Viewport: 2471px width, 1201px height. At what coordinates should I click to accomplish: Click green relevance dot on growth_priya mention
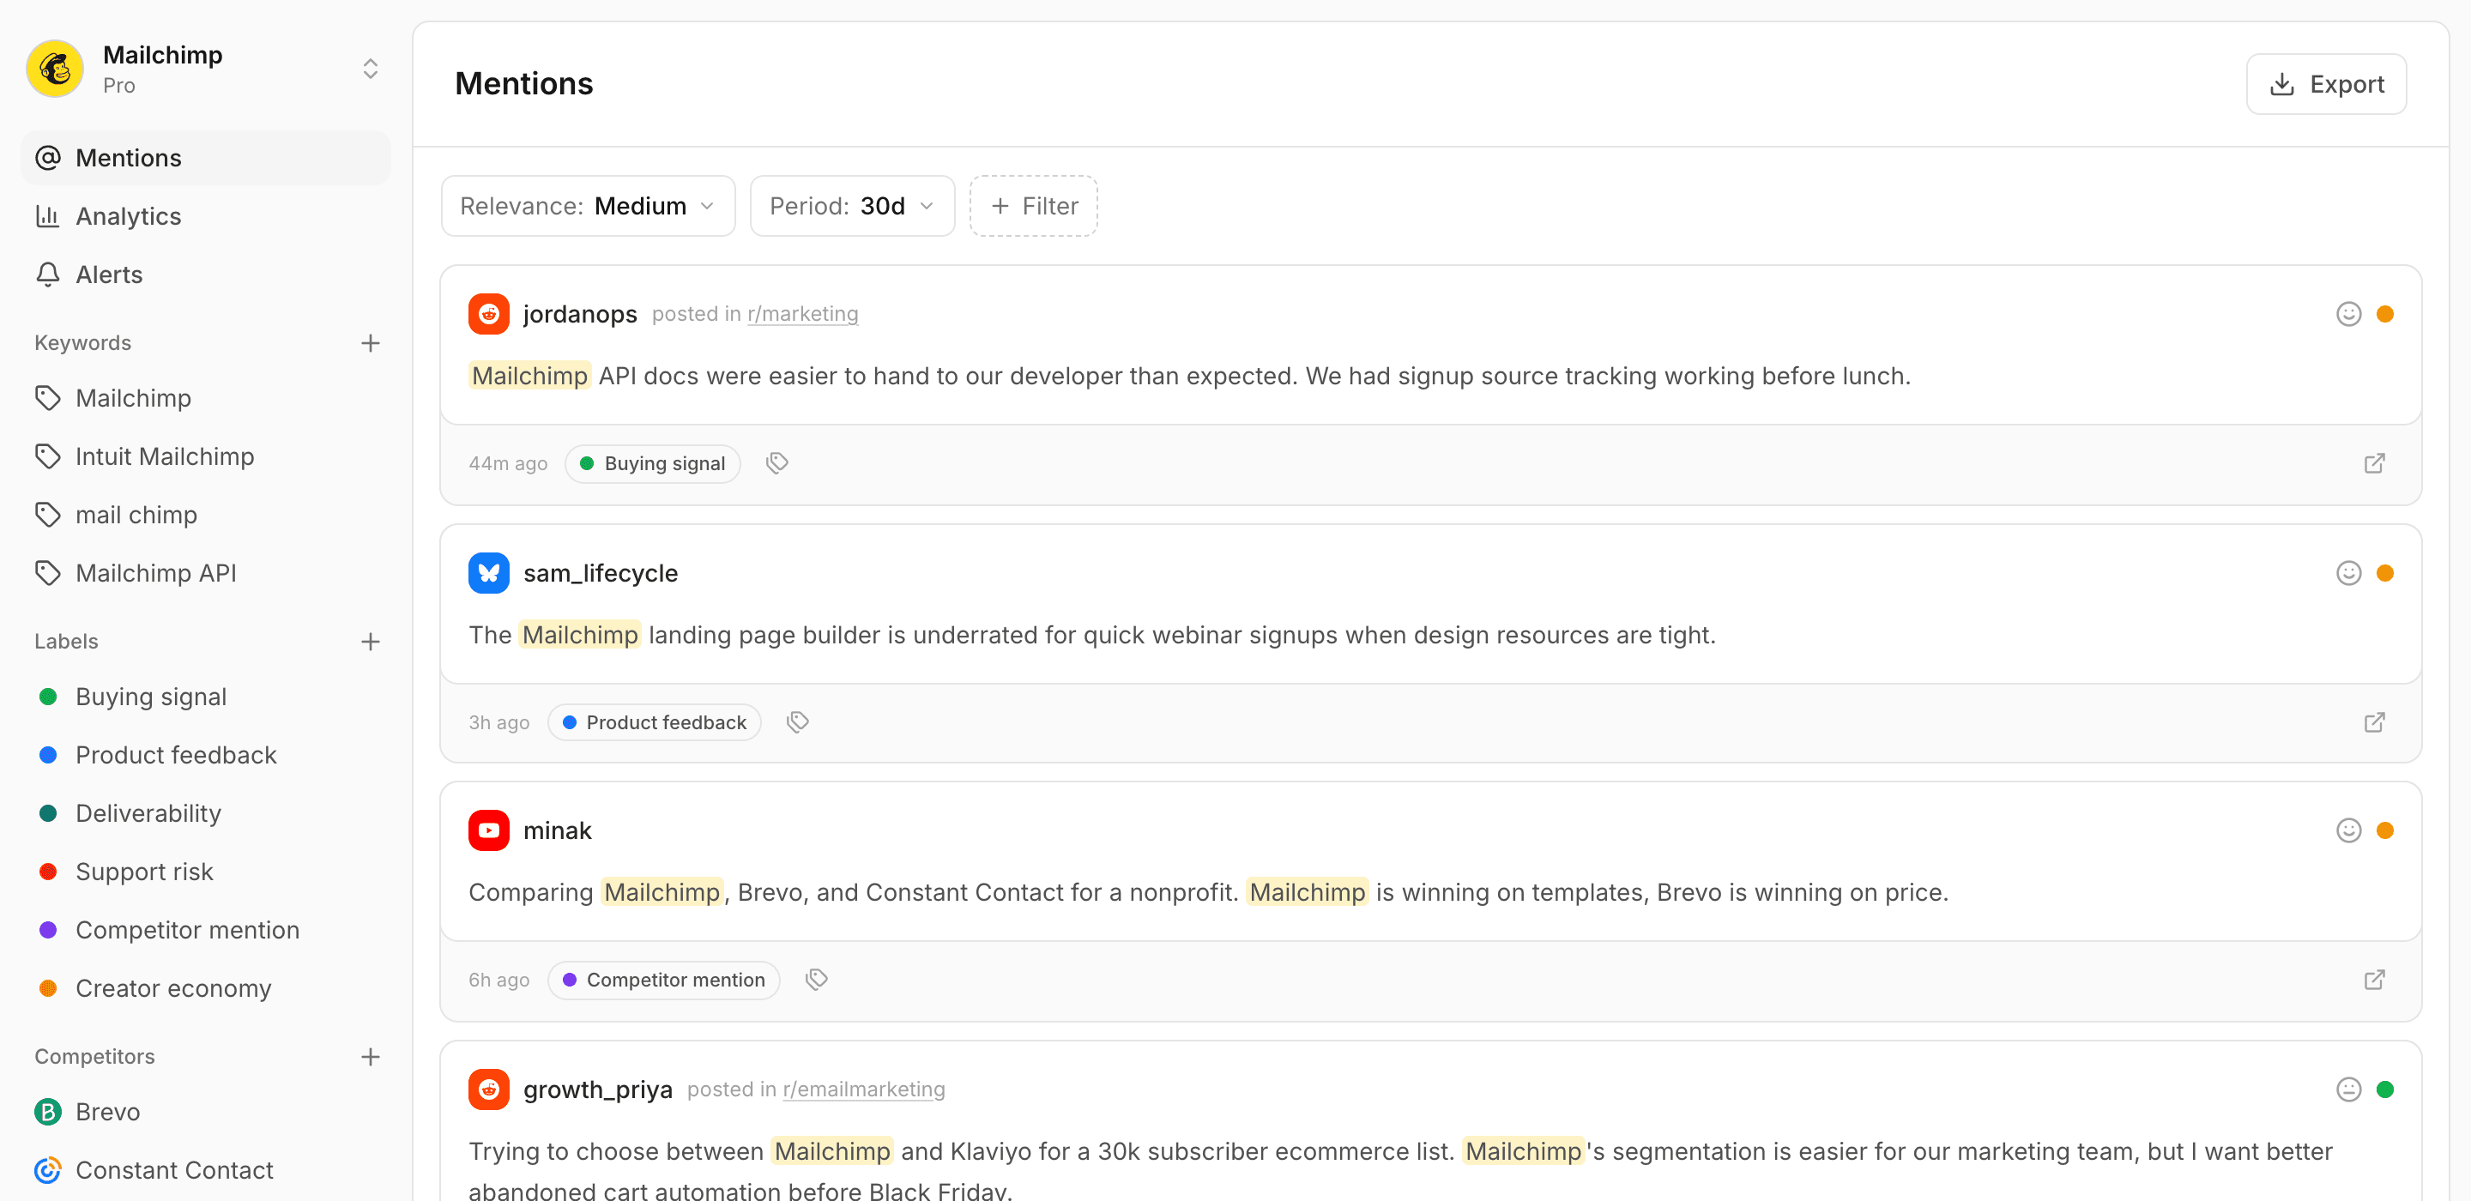pyautogui.click(x=2385, y=1089)
